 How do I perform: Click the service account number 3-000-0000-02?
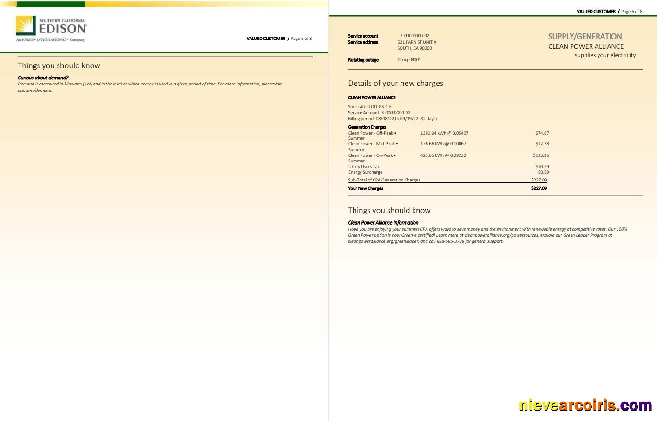click(x=414, y=35)
